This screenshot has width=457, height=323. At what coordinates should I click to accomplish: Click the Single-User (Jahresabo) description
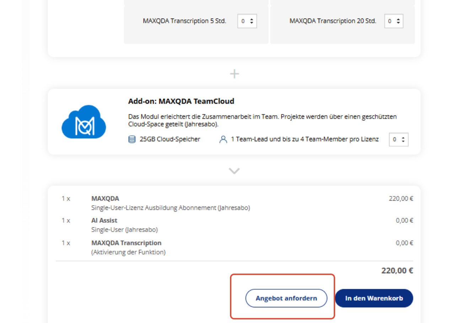(x=124, y=230)
